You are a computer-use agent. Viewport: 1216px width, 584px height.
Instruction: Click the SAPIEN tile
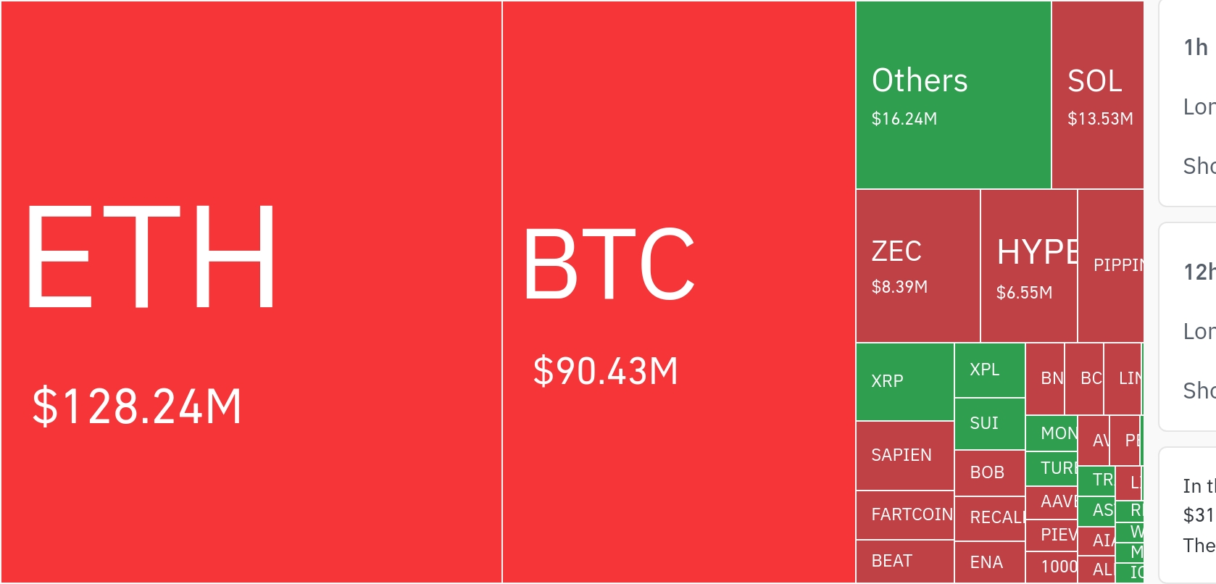pos(904,455)
